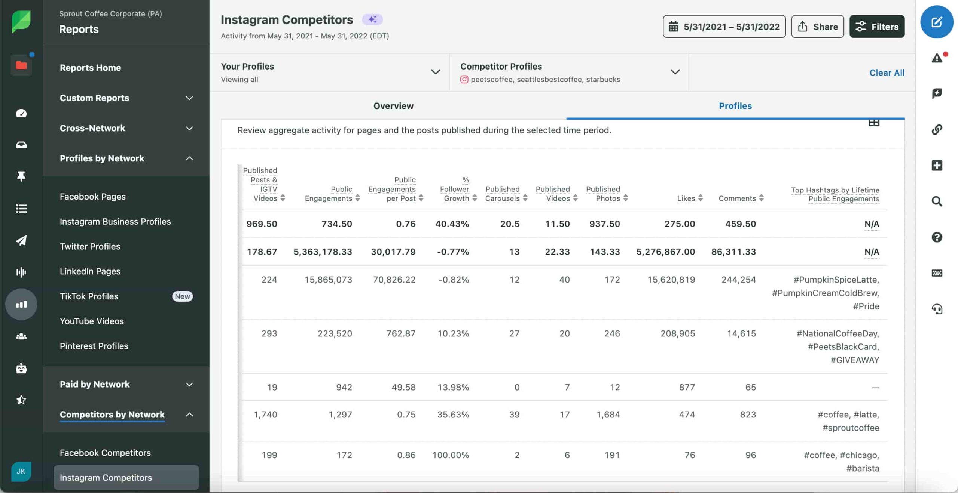This screenshot has height=493, width=958.
Task: Sort by Comments column arrows
Action: pyautogui.click(x=761, y=198)
